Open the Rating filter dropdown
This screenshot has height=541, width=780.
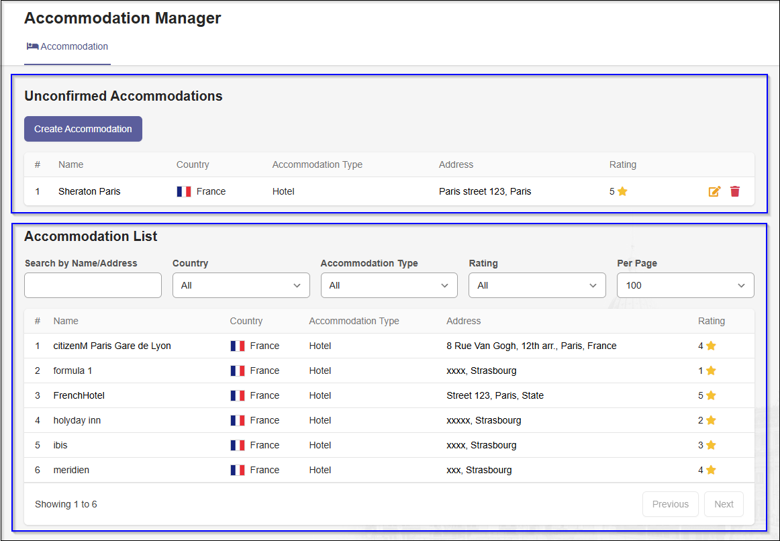[537, 285]
